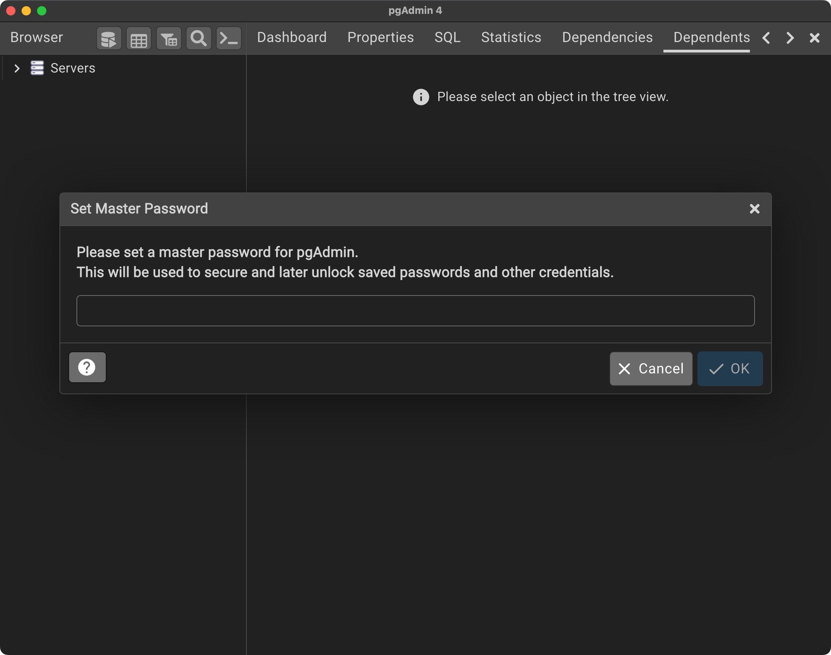Switch to the Dependencies tab
The height and width of the screenshot is (655, 831).
[x=607, y=37]
